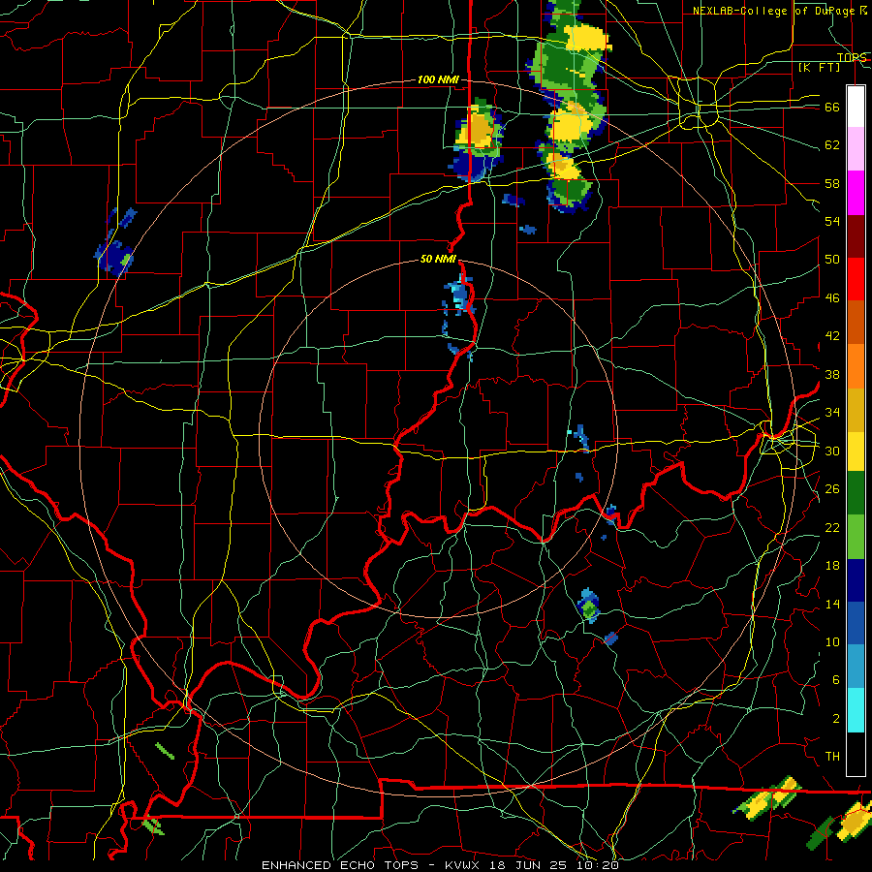Select the "TH" threshold label in the legend
The image size is (872, 872).
point(832,757)
